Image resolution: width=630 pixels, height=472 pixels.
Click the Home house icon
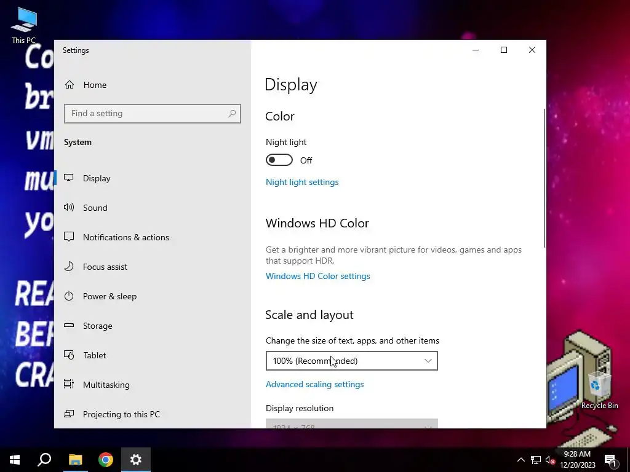tap(70, 85)
